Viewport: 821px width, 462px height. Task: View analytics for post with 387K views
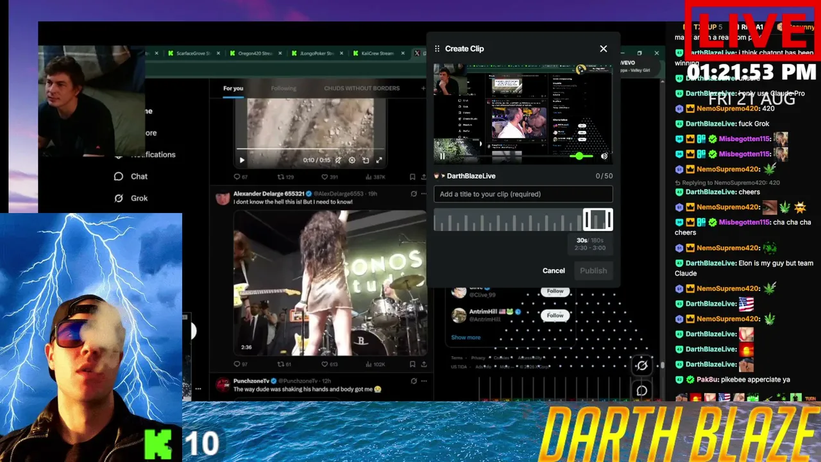375,177
